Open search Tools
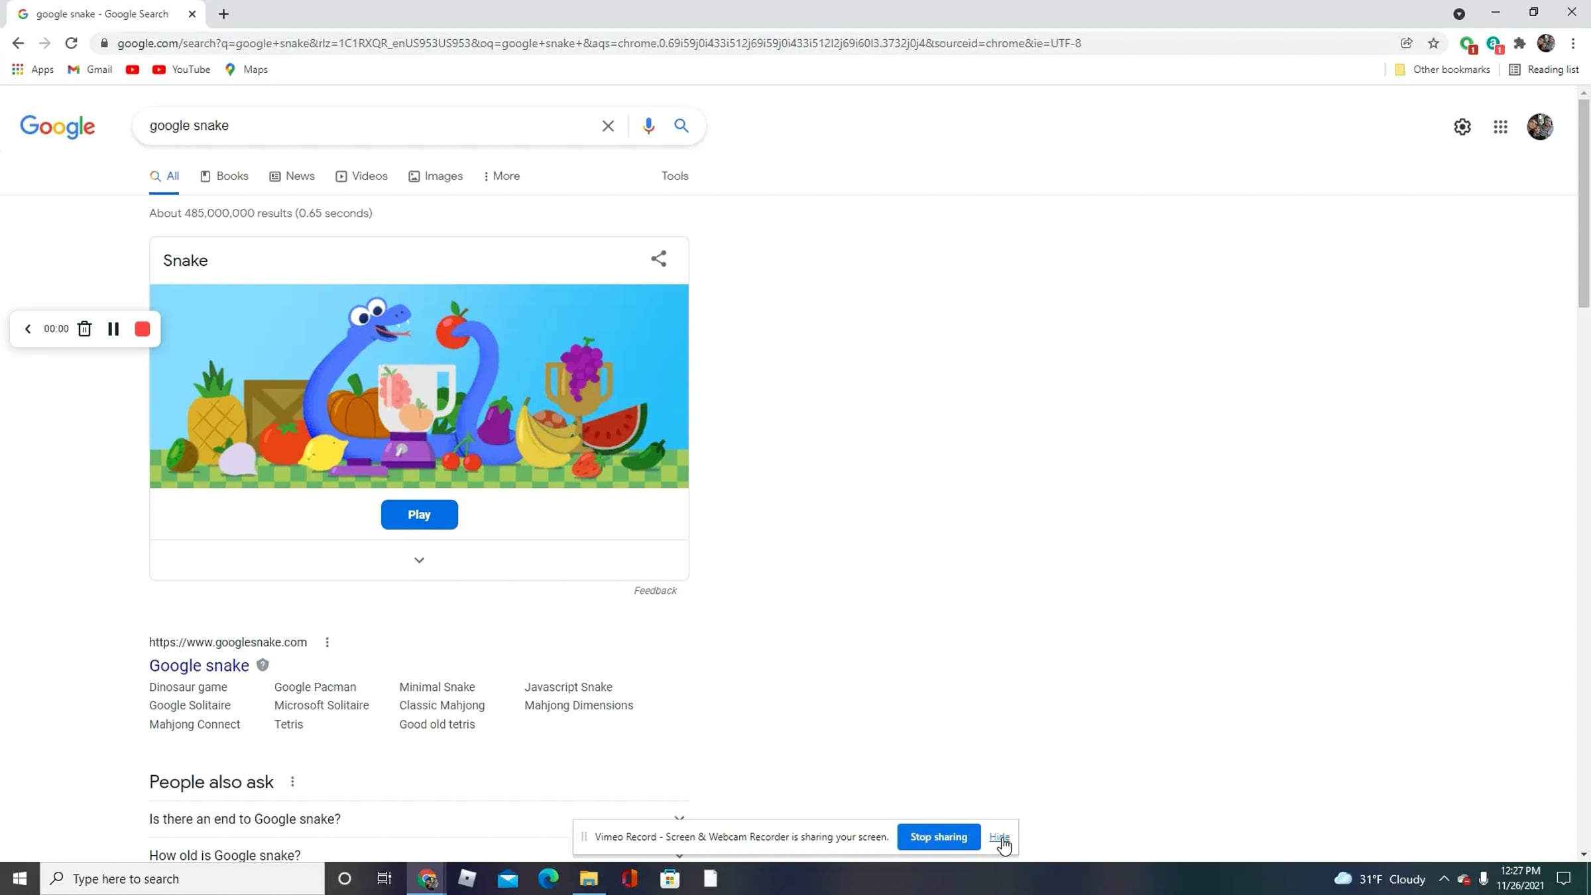The width and height of the screenshot is (1591, 895). (x=675, y=176)
